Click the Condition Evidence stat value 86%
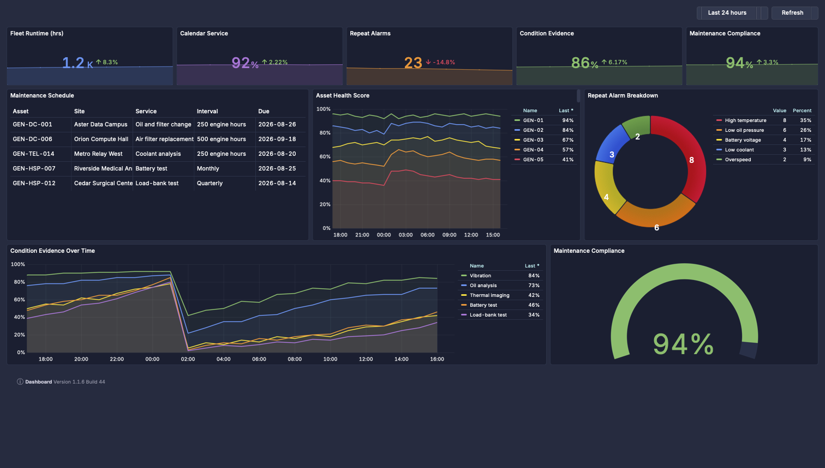Image resolution: width=825 pixels, height=468 pixels. (584, 63)
